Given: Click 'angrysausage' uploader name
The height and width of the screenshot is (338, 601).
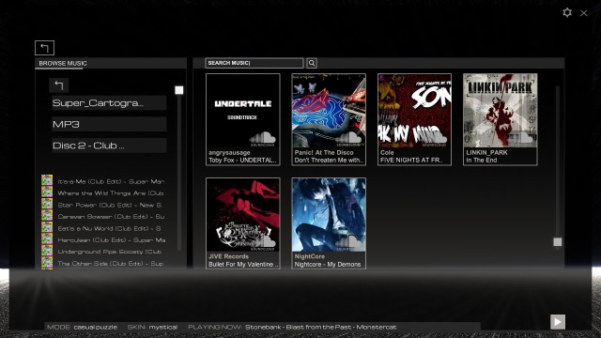Looking at the screenshot, I should (x=229, y=153).
